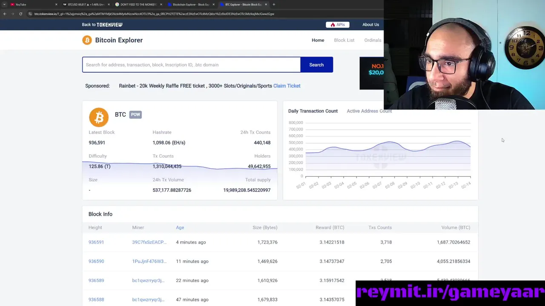Click the reward value 3.14221518

click(332, 242)
